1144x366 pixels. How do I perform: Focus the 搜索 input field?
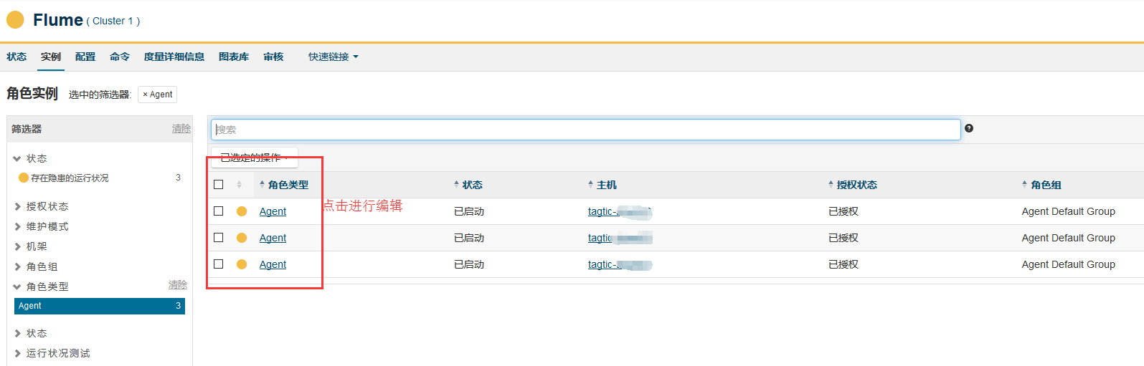click(586, 130)
